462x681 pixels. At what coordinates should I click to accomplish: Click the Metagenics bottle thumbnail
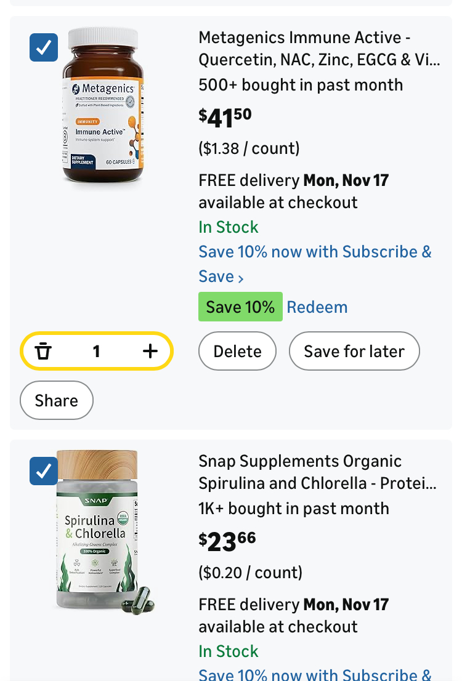point(102,105)
